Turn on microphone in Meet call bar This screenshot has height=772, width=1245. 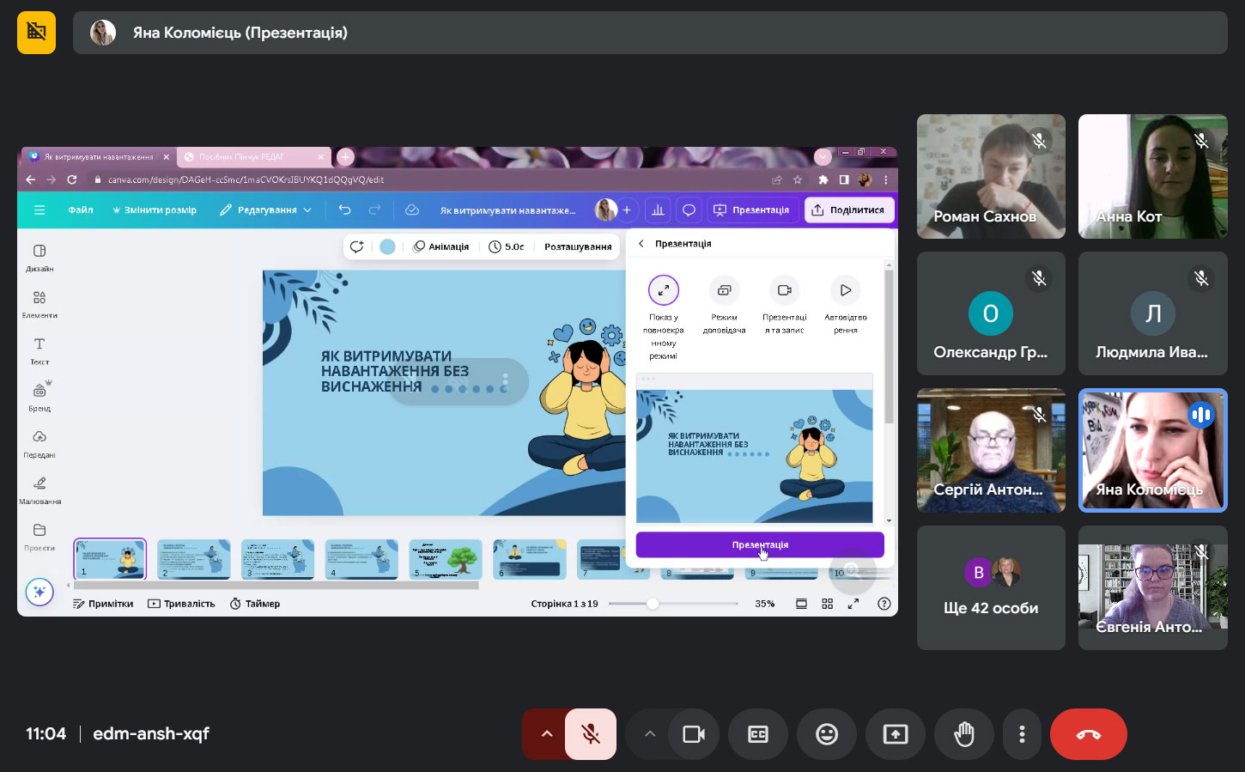(x=591, y=734)
